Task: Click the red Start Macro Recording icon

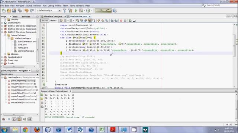Action: click(x=121, y=21)
